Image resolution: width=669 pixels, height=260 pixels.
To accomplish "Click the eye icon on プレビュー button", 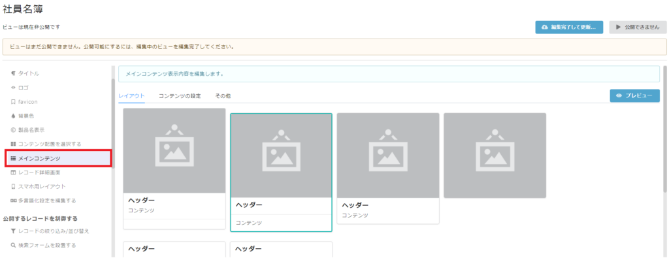I will [619, 95].
